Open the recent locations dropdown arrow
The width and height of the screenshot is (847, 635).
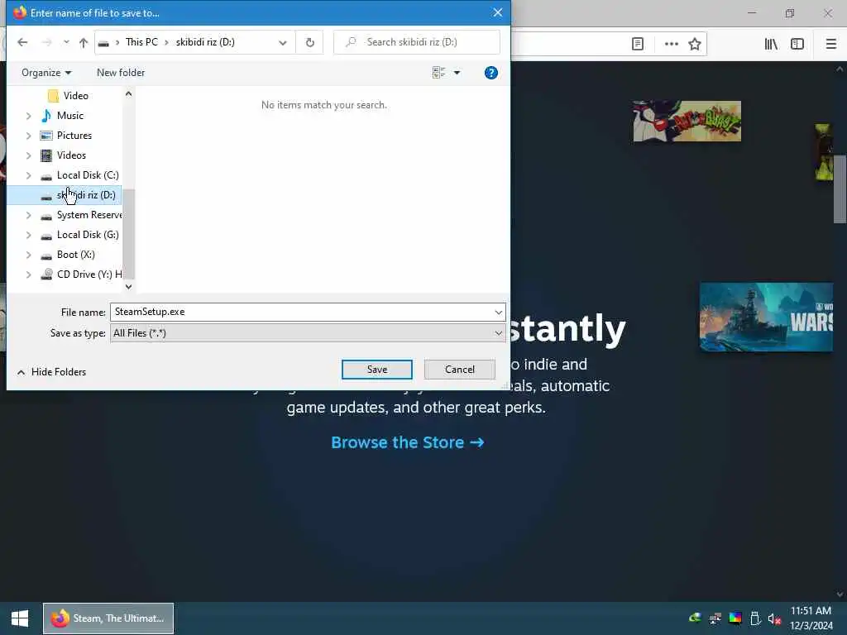66,42
